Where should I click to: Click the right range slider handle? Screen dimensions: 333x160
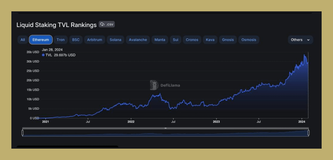pos(308,133)
